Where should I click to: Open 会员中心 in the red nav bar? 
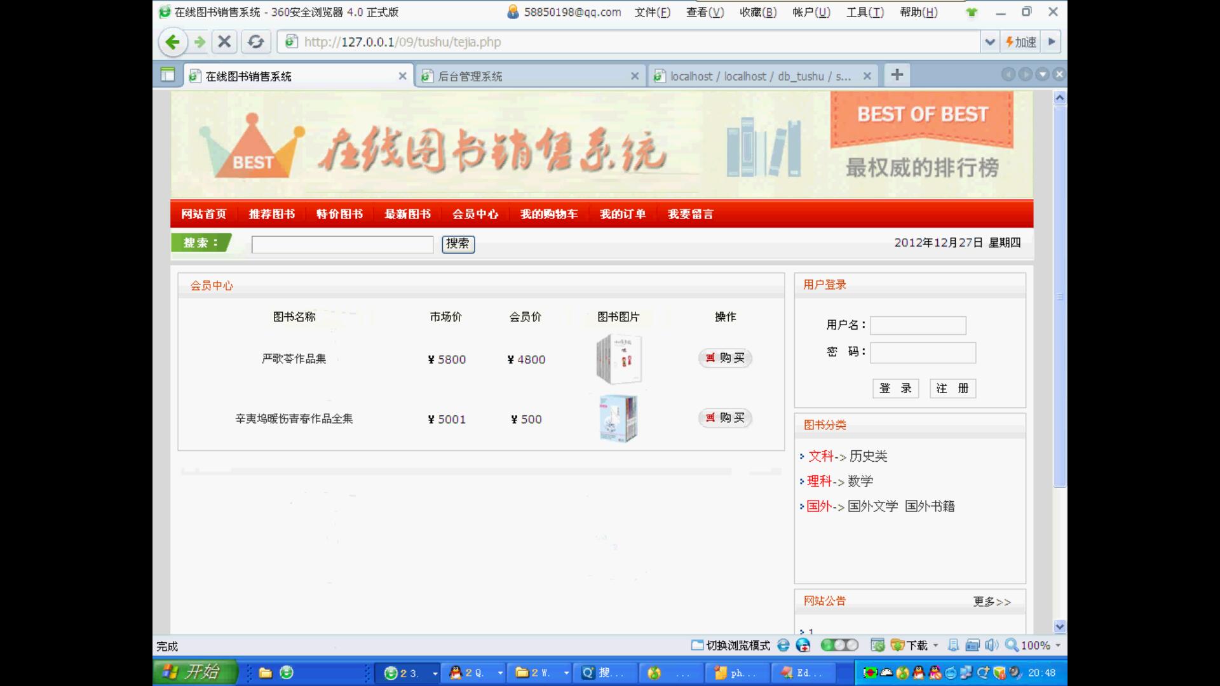[475, 214]
